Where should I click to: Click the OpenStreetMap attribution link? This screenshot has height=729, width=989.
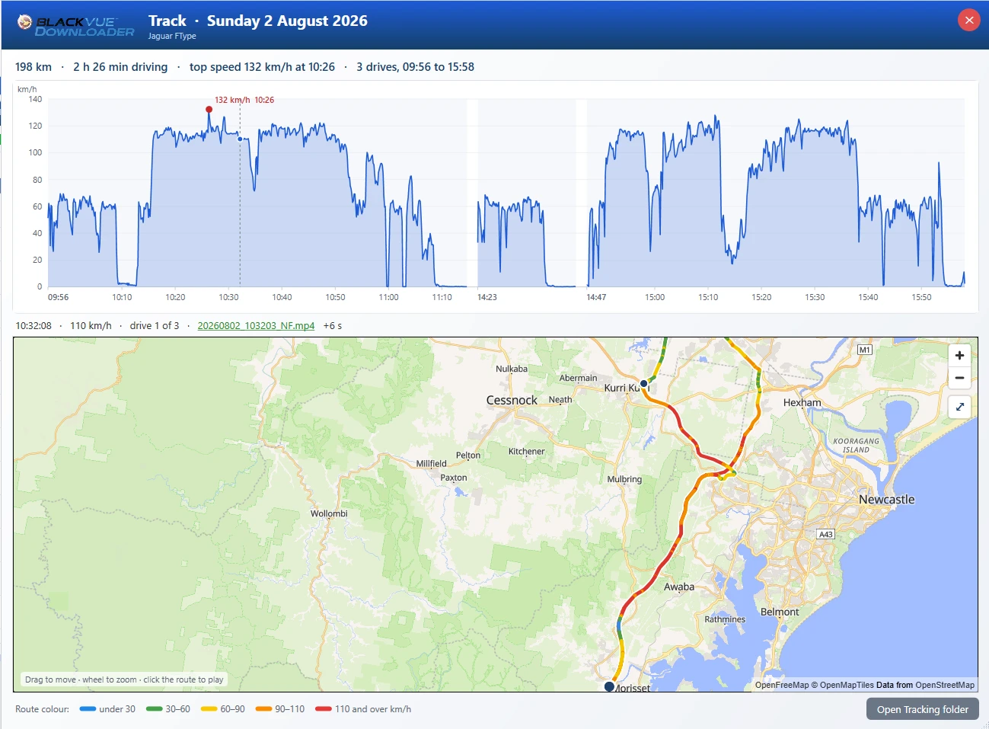pyautogui.click(x=945, y=685)
